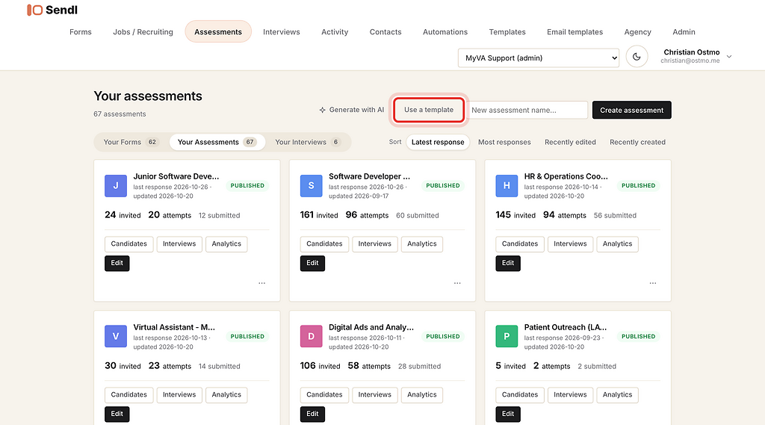This screenshot has height=425, width=765.
Task: Toggle dark mode moon icon
Action: tap(637, 57)
